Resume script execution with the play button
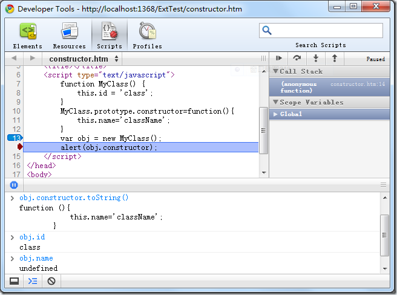This screenshot has width=397, height=295. 279,59
